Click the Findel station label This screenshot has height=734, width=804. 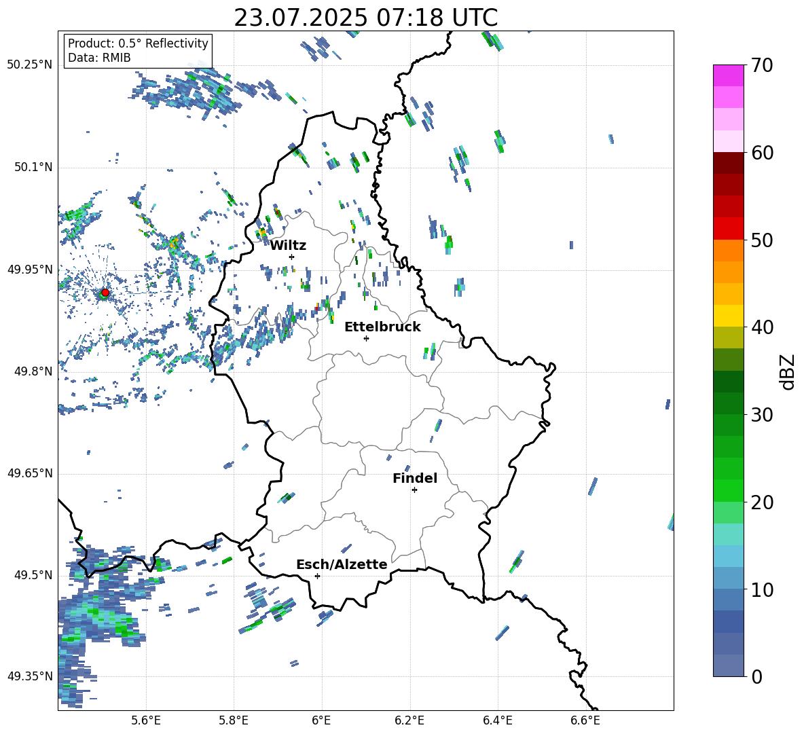[415, 478]
